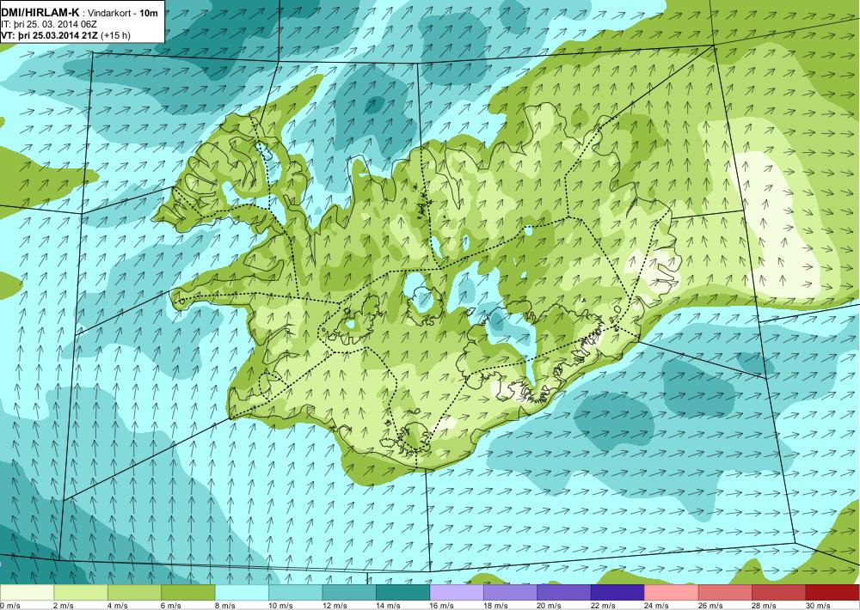This screenshot has width=860, height=610.
Task: Click the '28 m/s' legend label
Action: tap(765, 605)
